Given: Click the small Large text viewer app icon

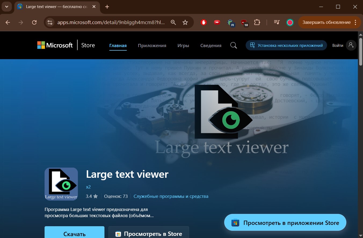Looking at the screenshot, I should 61,184.
